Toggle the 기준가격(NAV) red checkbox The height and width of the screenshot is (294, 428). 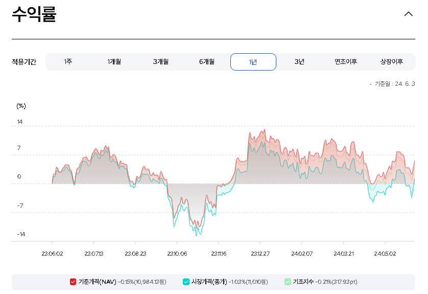click(73, 282)
